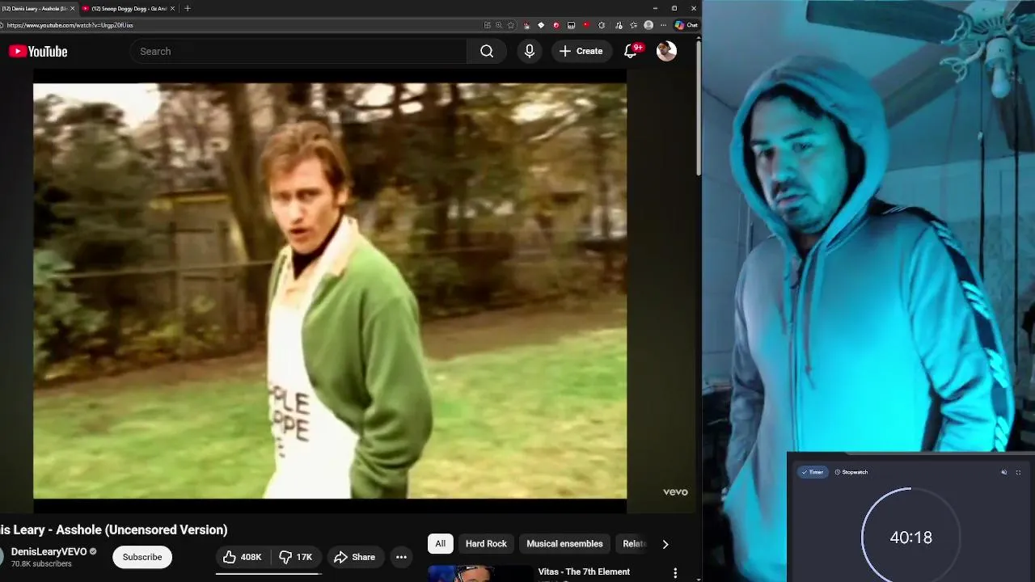This screenshot has height=582, width=1035.
Task: Open the YouTube account avatar menu
Action: coord(666,51)
